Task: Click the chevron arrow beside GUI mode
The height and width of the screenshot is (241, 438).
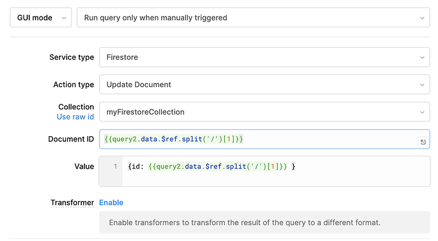Action: (x=64, y=18)
